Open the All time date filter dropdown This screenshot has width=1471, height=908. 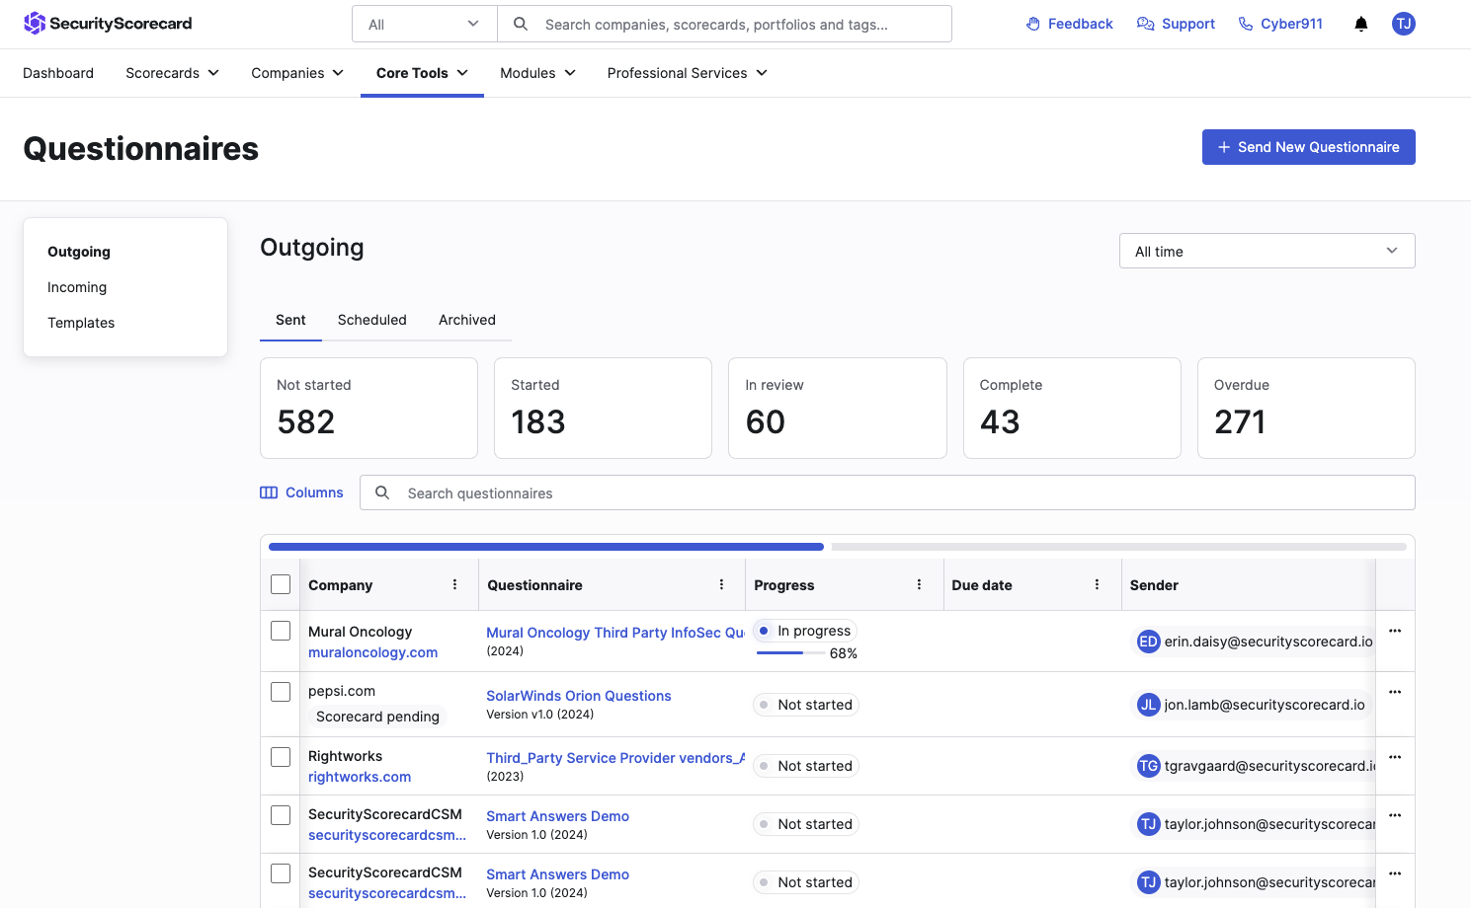point(1267,251)
